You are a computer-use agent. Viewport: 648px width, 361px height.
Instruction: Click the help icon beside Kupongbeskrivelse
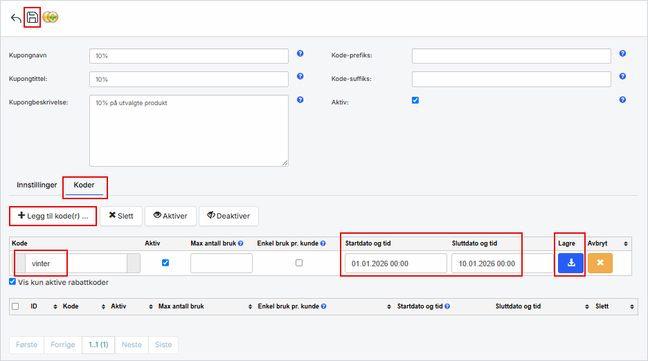coord(300,100)
